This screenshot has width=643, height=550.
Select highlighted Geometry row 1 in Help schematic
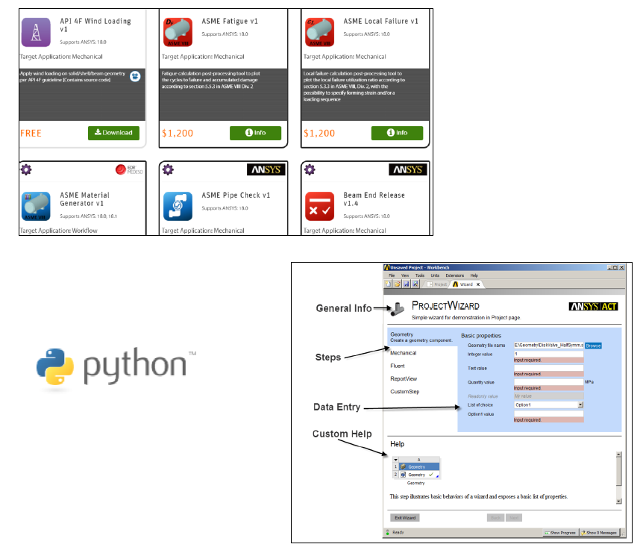click(419, 466)
